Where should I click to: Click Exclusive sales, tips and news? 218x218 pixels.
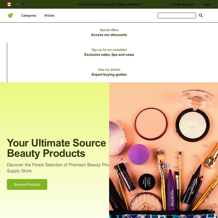click(x=109, y=55)
